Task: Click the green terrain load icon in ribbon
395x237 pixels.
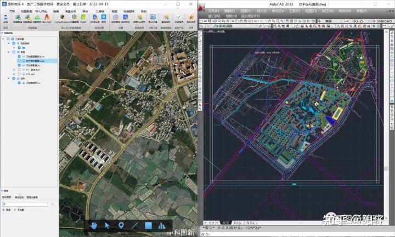Action: [x=37, y=18]
